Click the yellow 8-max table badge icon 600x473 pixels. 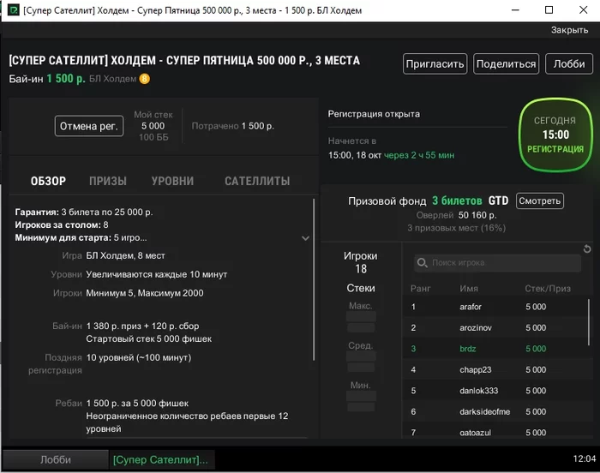point(144,79)
